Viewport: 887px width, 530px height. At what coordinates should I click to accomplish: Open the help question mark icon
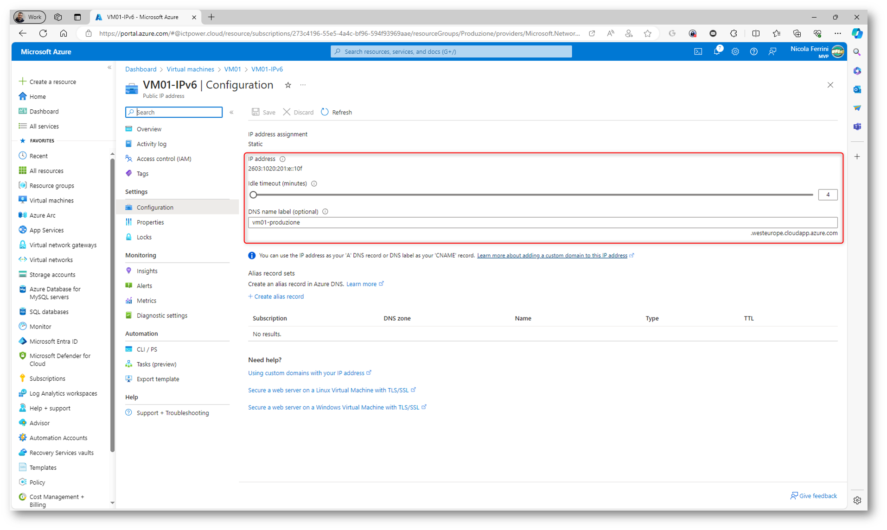point(753,51)
